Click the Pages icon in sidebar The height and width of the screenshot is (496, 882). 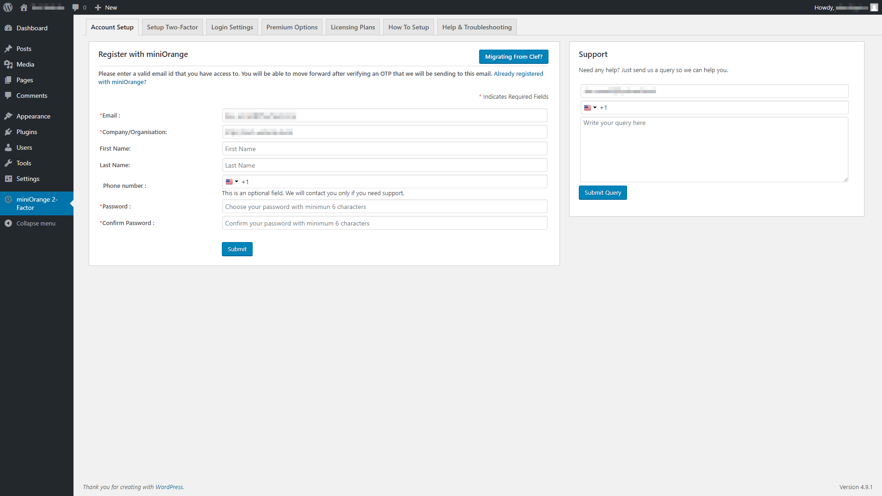pyautogui.click(x=8, y=80)
